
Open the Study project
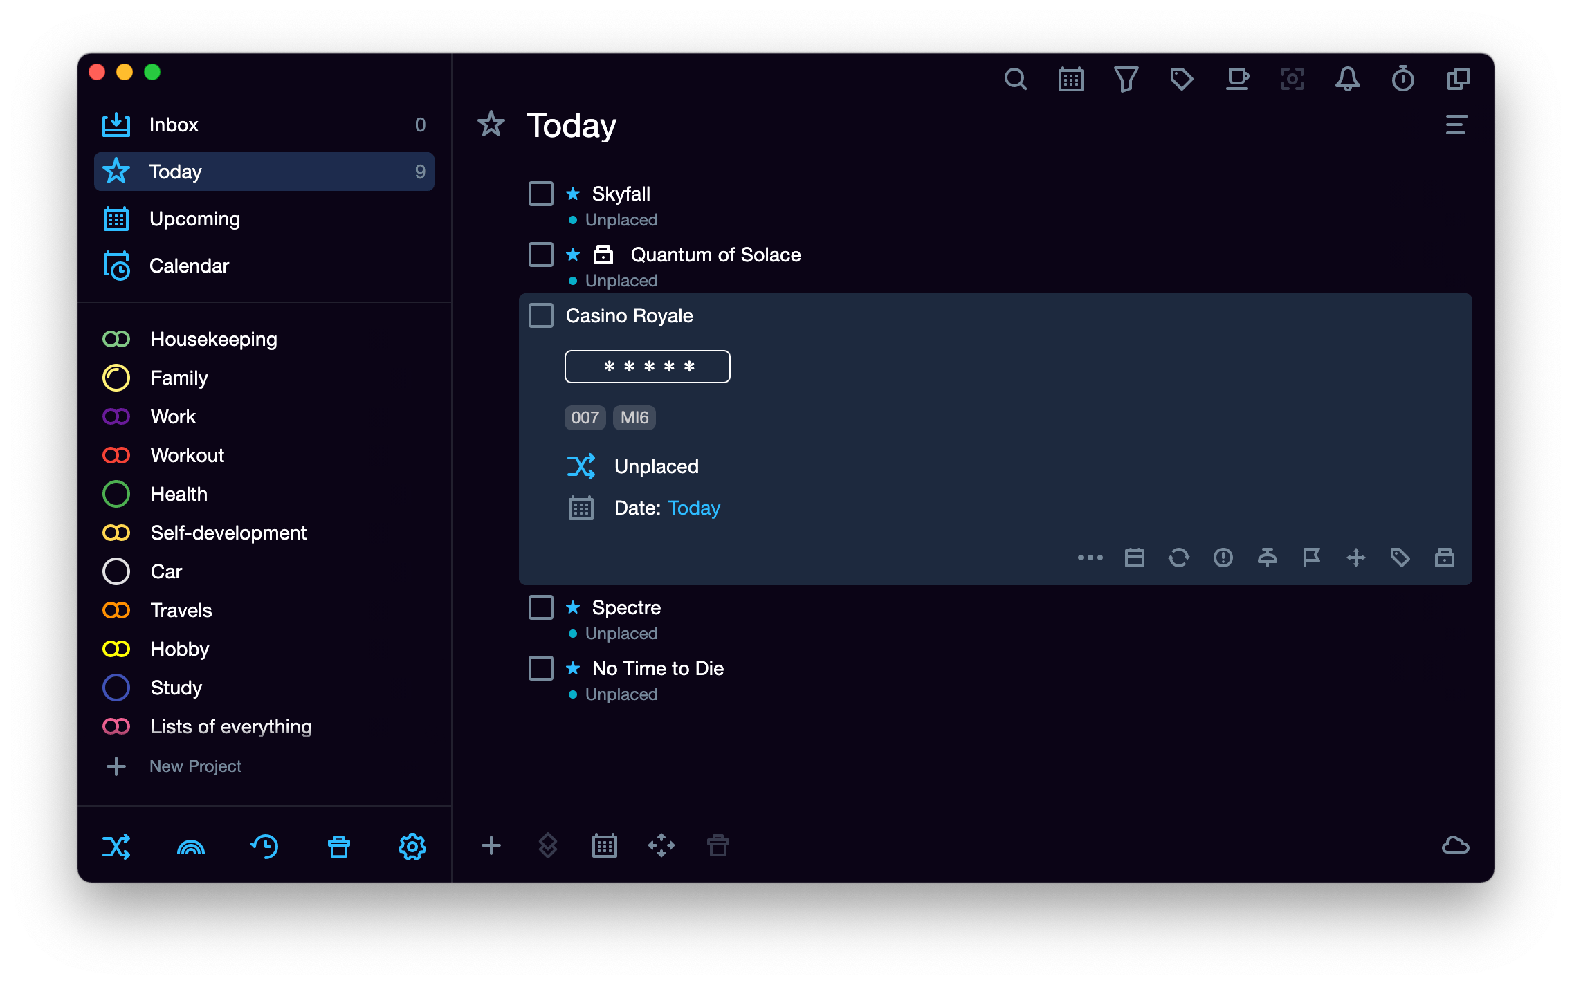pyautogui.click(x=264, y=688)
